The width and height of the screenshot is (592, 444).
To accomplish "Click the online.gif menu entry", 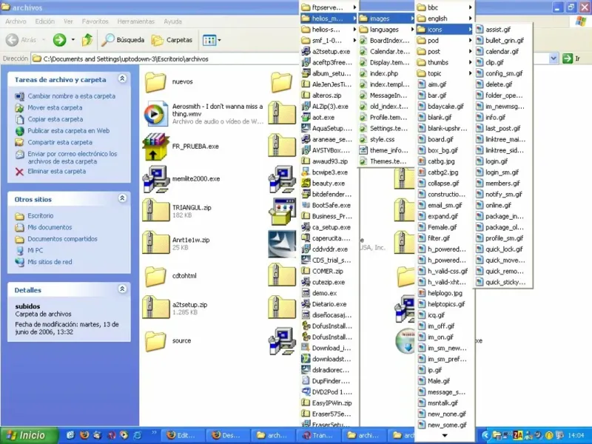I will tap(503, 205).
